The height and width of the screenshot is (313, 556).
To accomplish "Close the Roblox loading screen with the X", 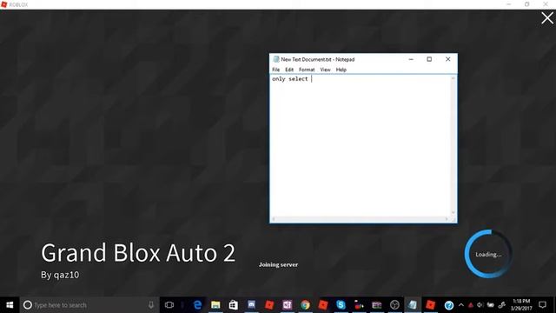I will tap(547, 18).
